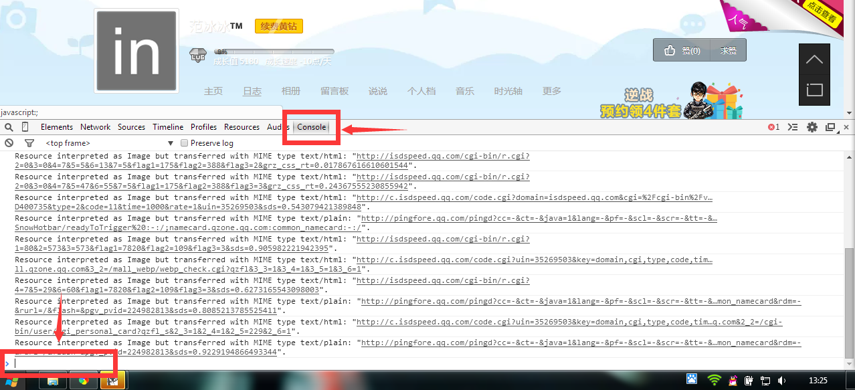Click the 成长值 5180 text
Viewport: 855px width, 390px height.
click(235, 62)
